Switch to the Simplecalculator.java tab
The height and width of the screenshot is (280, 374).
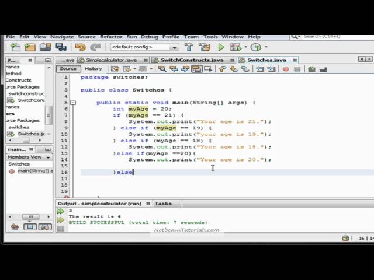click(x=112, y=60)
